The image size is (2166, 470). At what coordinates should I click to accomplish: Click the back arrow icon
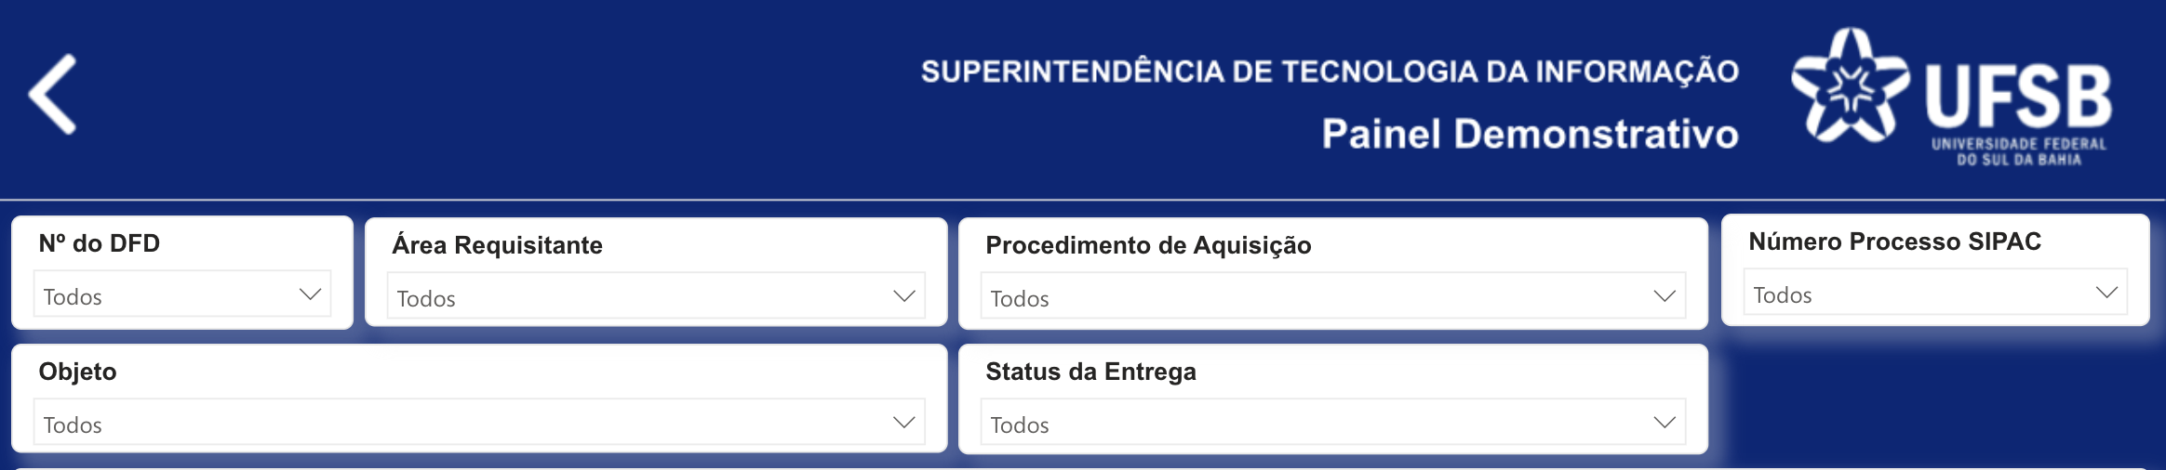(53, 94)
